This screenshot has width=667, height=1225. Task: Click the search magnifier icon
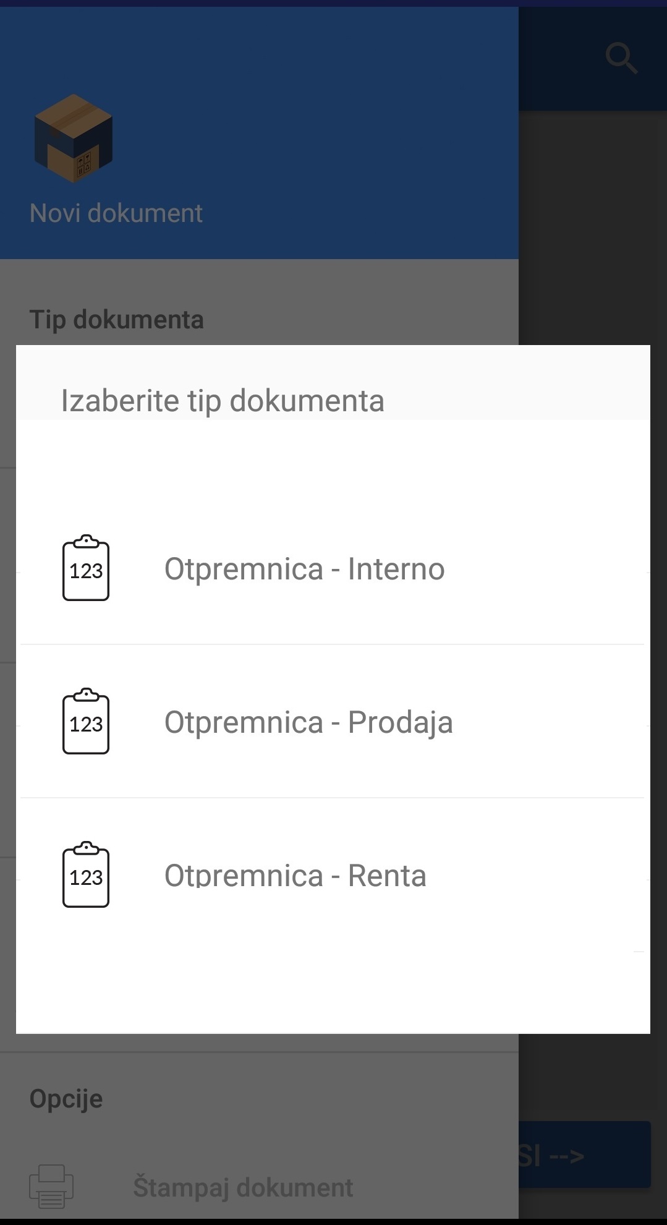coord(621,59)
